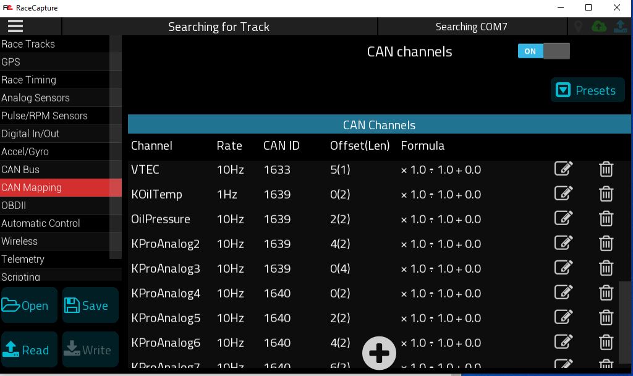
Task: Delete the KProAnalog4 channel row
Action: coord(606,293)
